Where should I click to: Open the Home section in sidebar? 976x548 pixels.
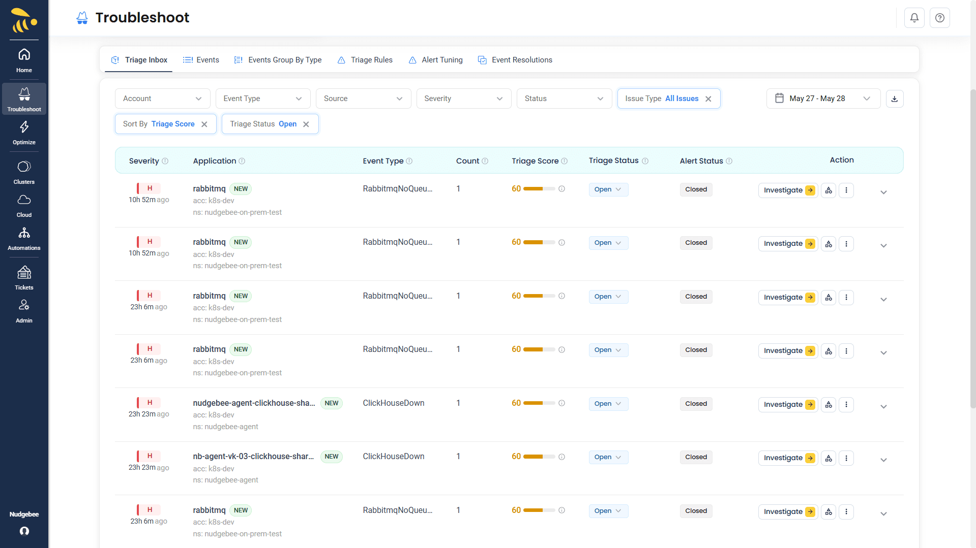24,60
